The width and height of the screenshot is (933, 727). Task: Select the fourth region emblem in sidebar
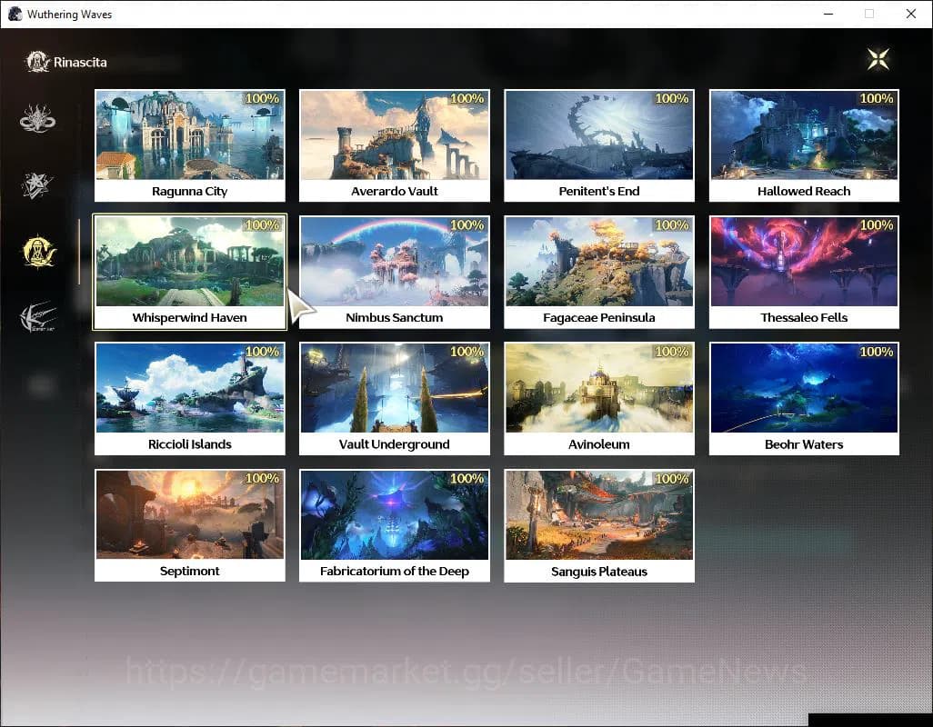coord(39,317)
